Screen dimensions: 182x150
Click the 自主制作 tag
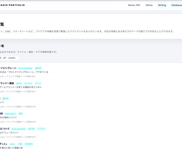coord(29,144)
